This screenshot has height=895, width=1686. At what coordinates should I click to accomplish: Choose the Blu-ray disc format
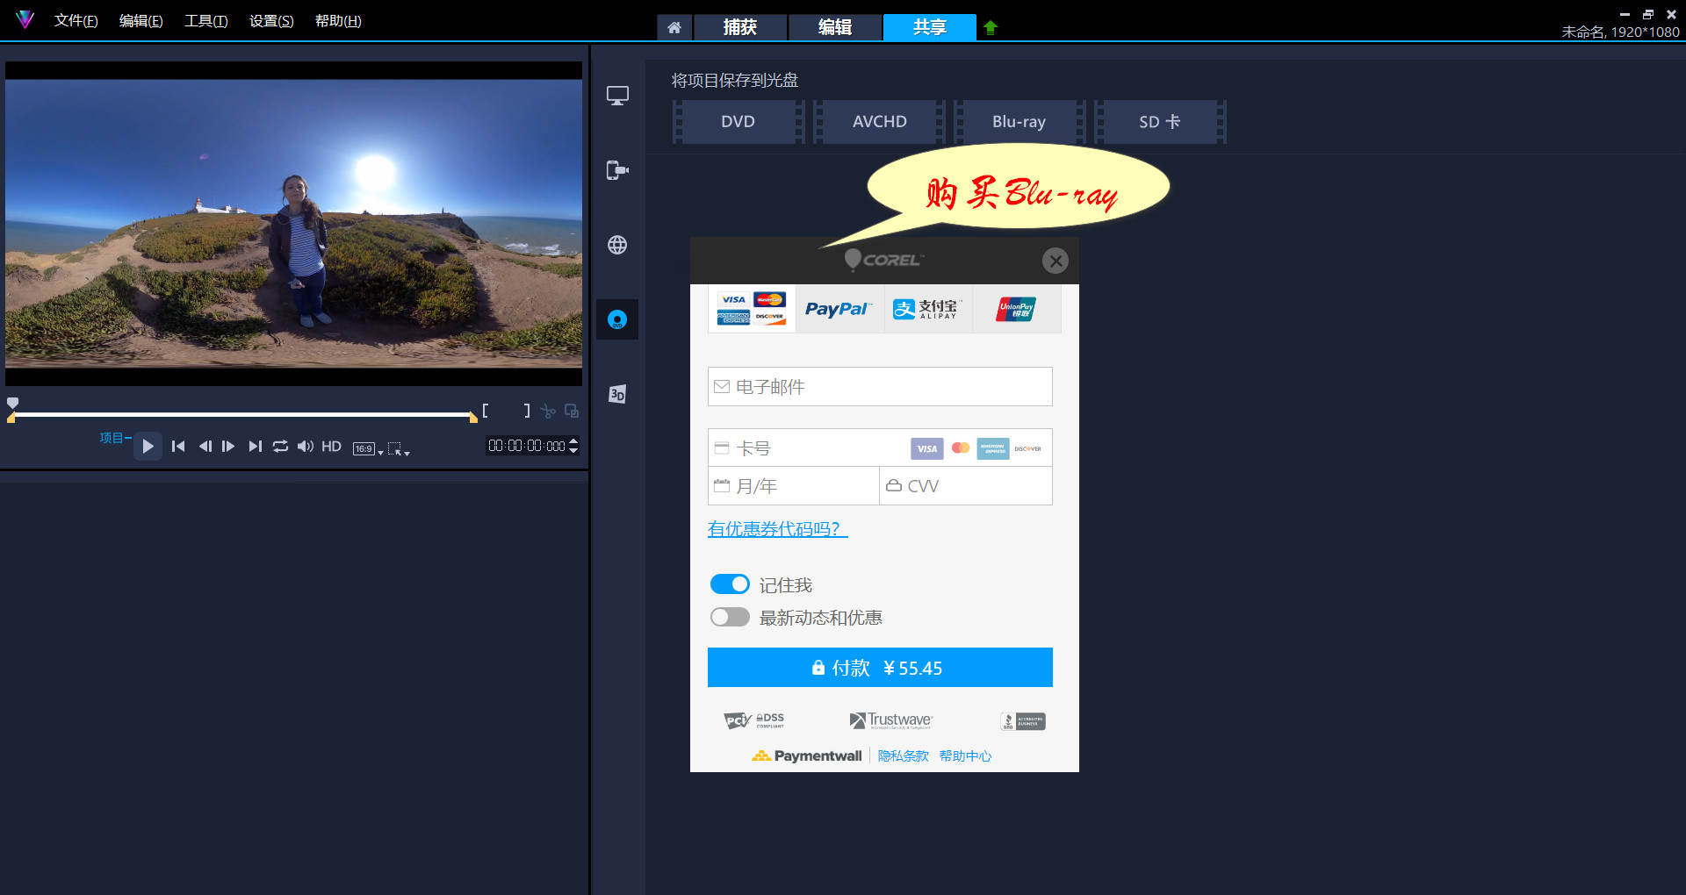(x=1020, y=122)
